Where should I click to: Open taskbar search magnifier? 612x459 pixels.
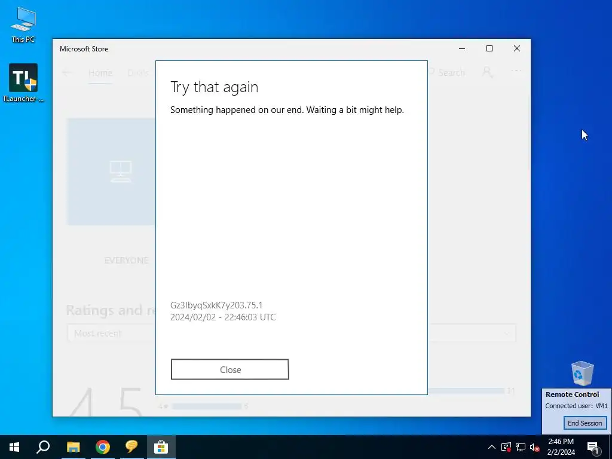coord(43,447)
